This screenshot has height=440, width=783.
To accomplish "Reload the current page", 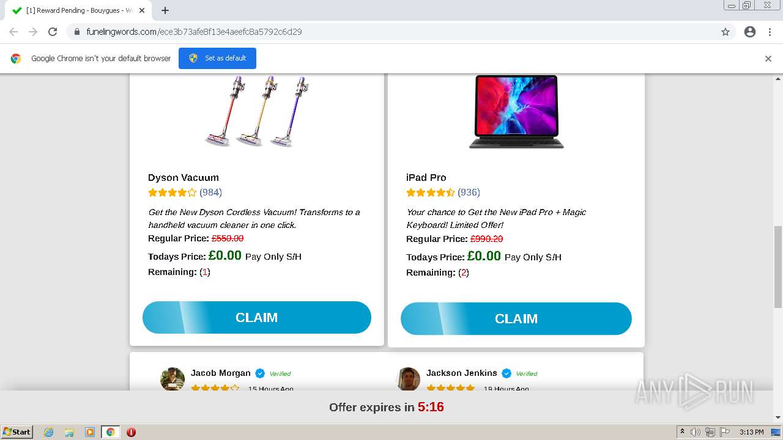I will 53,32.
